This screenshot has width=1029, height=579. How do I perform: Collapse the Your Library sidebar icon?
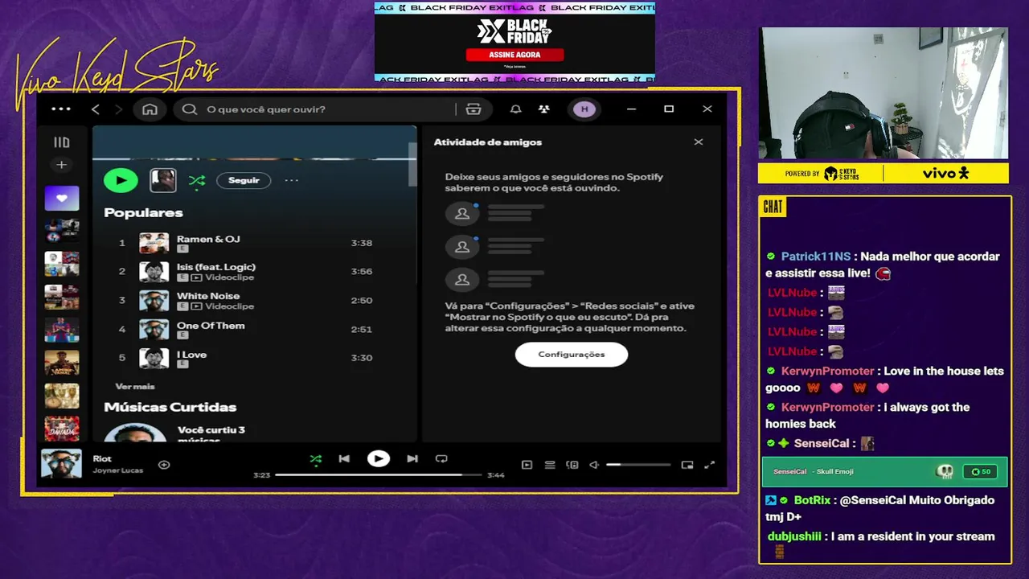[x=61, y=142]
